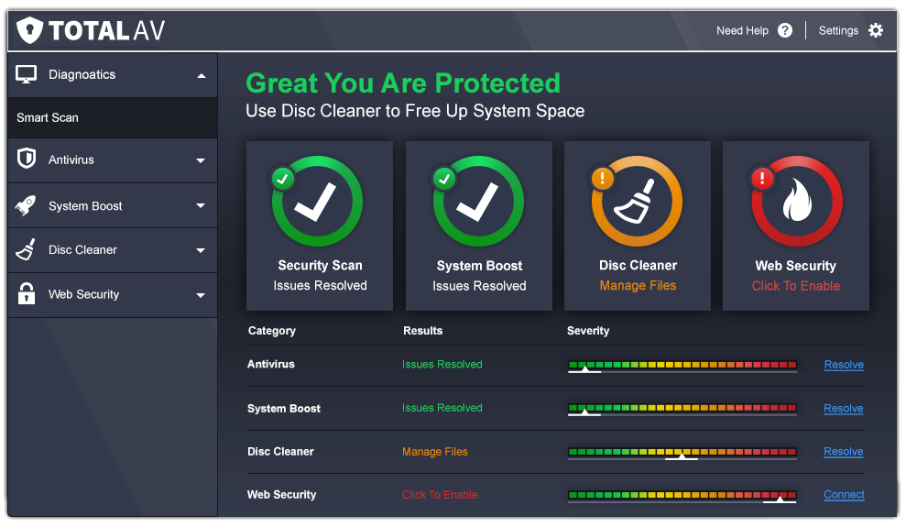This screenshot has height=527, width=906.
Task: Click red 'Click To Enable' tile text
Action: 795,286
